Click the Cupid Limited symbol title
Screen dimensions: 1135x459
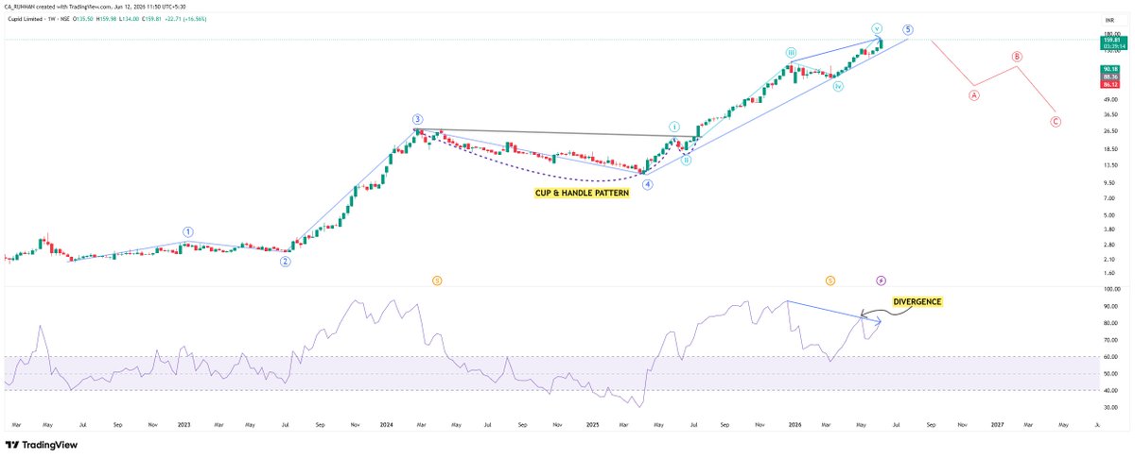coord(24,19)
